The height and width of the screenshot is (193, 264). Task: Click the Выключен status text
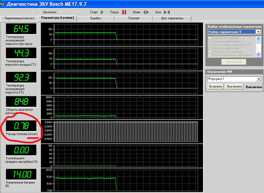click(x=254, y=87)
